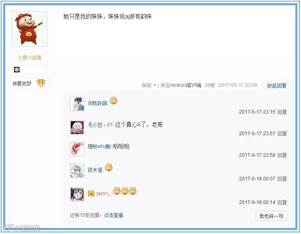
Task: Click avatar of commenter 毛小豆、01
Action: (77, 128)
